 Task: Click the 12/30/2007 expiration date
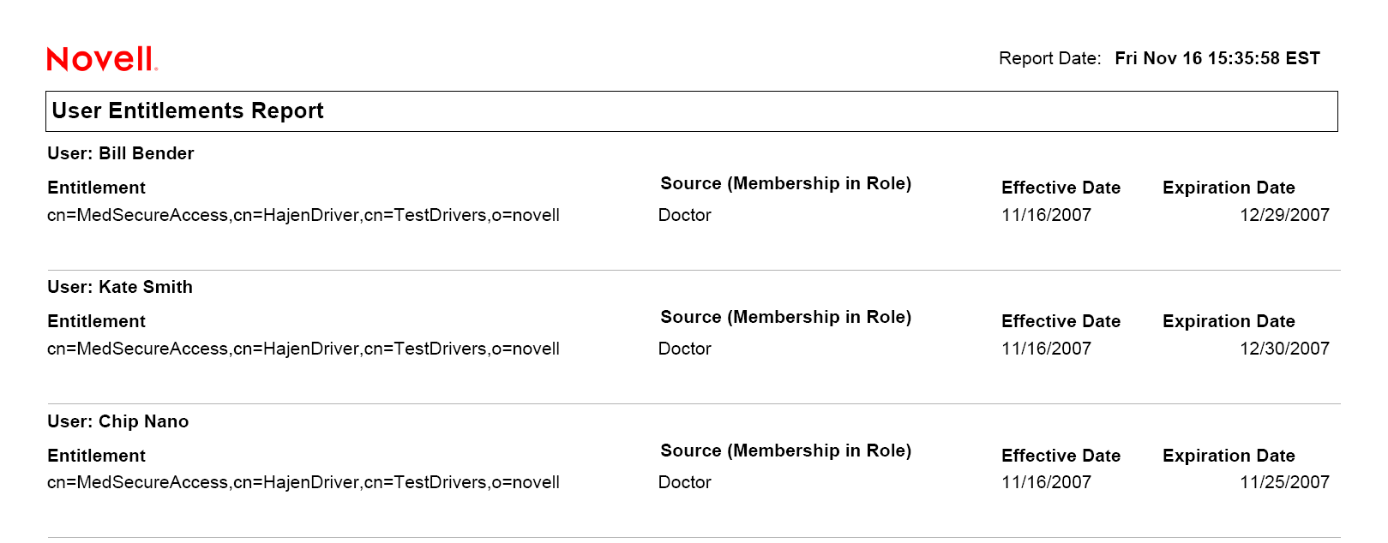1284,349
